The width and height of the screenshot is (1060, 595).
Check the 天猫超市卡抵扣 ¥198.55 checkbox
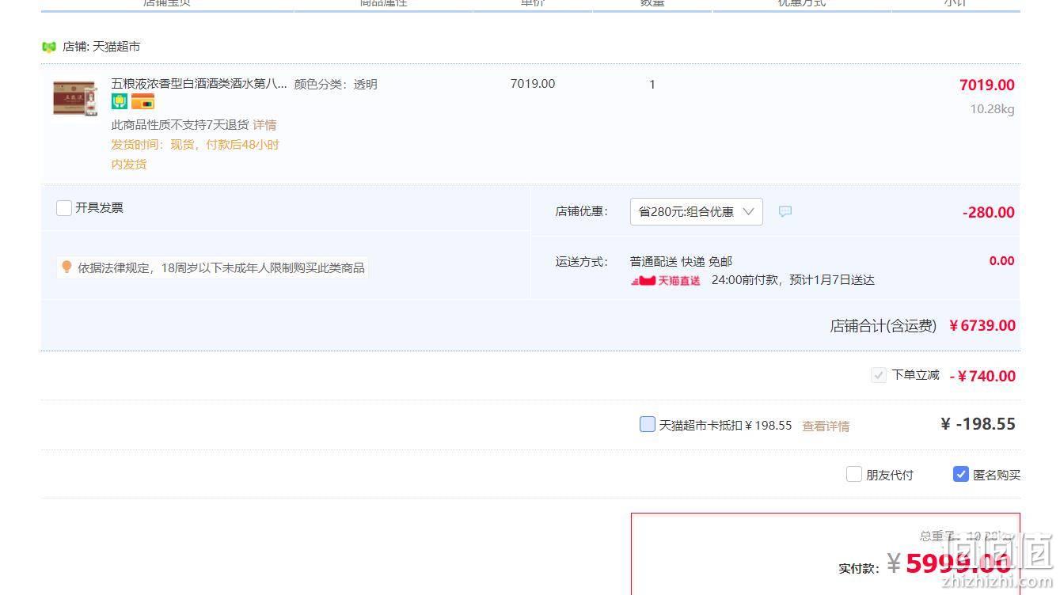coord(648,424)
